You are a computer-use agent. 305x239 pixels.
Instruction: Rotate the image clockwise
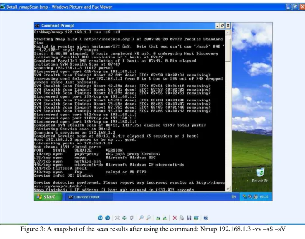tap(158, 218)
